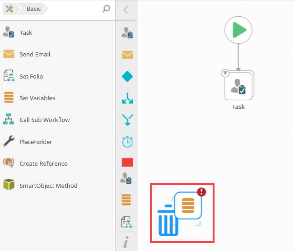Expand the Task step's dropdown arrow on the canvas

[x=225, y=73]
